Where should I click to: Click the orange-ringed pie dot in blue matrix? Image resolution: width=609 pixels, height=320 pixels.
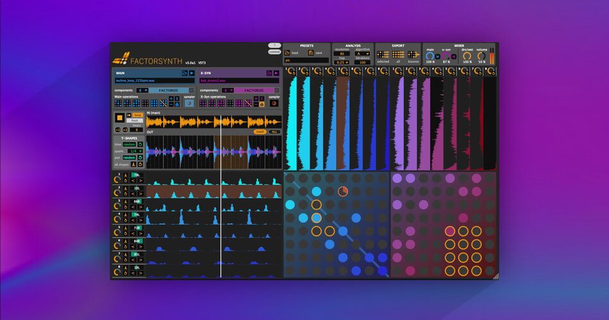click(342, 191)
